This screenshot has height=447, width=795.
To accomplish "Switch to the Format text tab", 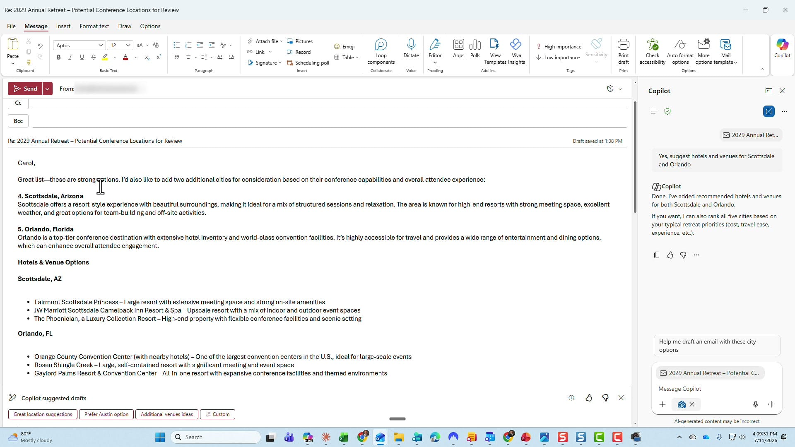I will (x=94, y=26).
